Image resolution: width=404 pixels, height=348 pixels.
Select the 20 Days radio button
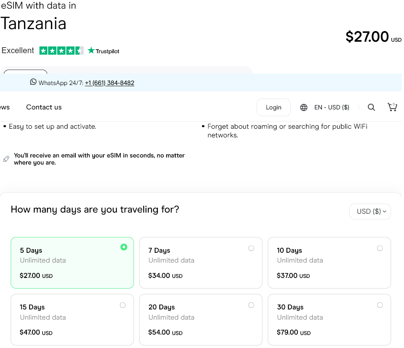(251, 305)
